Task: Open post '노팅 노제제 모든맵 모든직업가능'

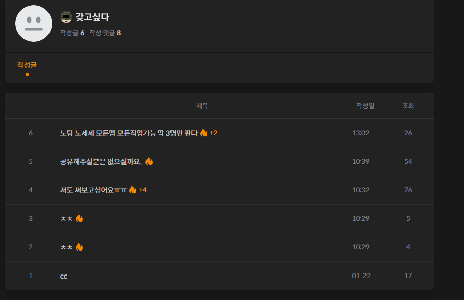Action: pyautogui.click(x=129, y=133)
